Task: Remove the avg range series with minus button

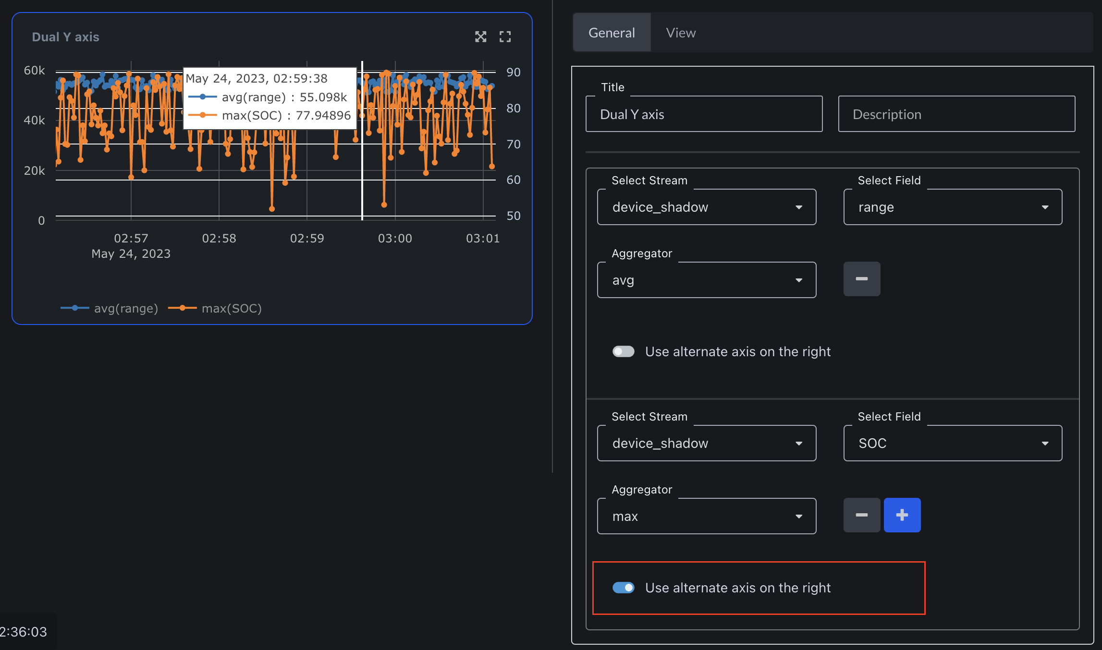Action: click(861, 279)
